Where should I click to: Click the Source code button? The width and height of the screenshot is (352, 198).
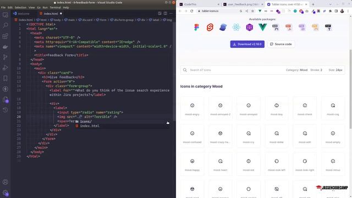pyautogui.click(x=281, y=44)
